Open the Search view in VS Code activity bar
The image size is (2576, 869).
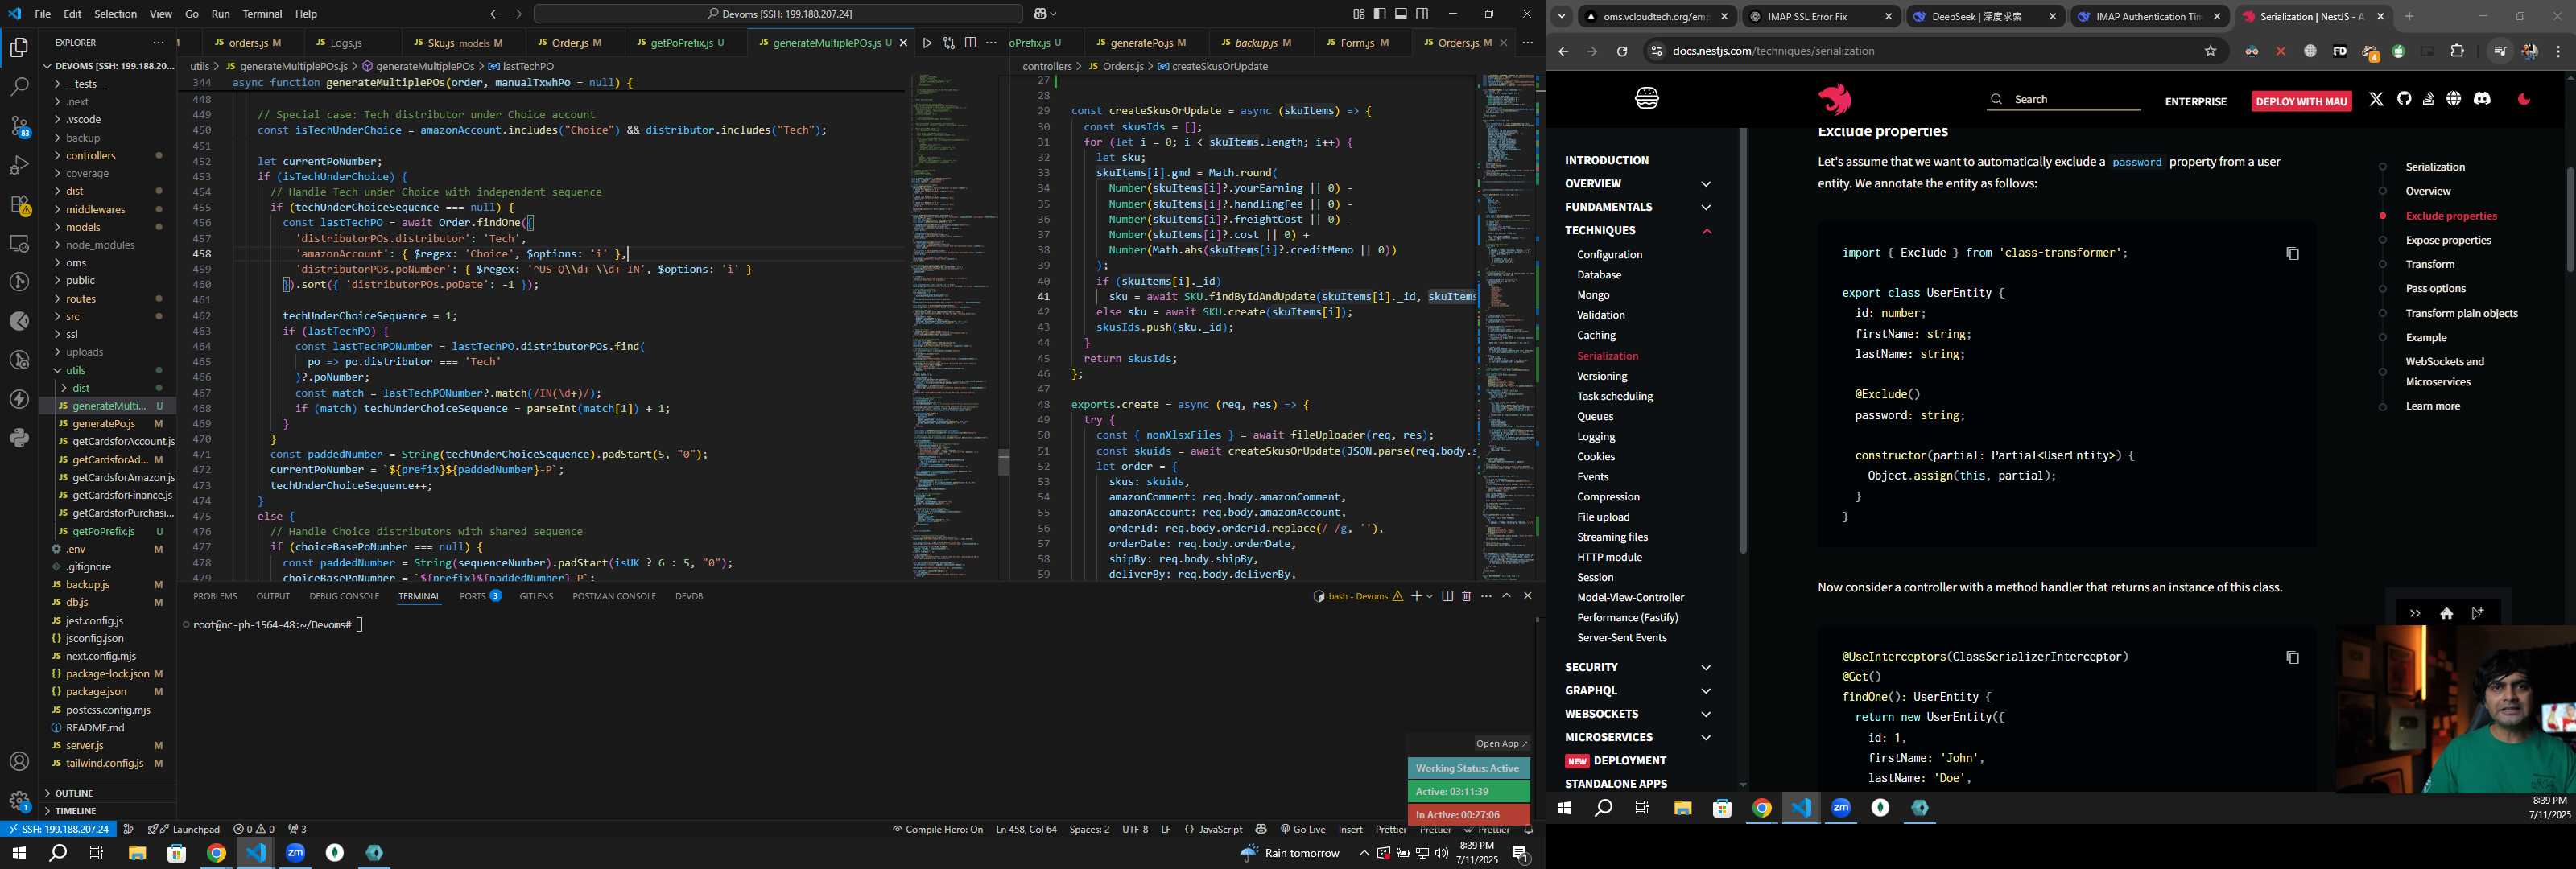coord(19,87)
